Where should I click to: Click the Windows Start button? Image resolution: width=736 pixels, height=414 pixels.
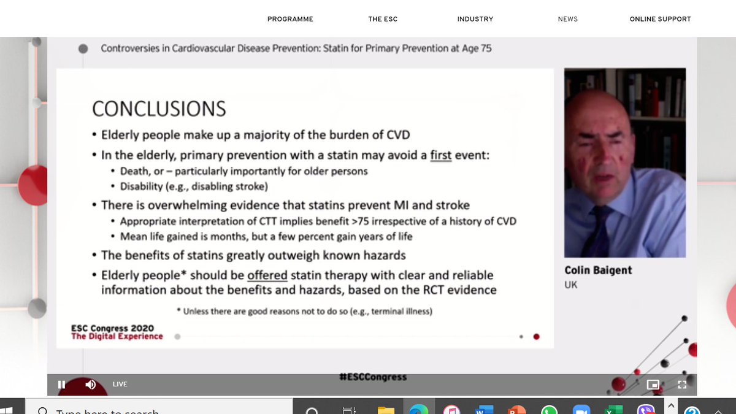7,409
